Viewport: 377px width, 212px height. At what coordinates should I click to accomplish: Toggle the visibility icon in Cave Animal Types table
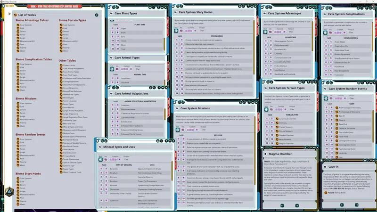(x=117, y=69)
